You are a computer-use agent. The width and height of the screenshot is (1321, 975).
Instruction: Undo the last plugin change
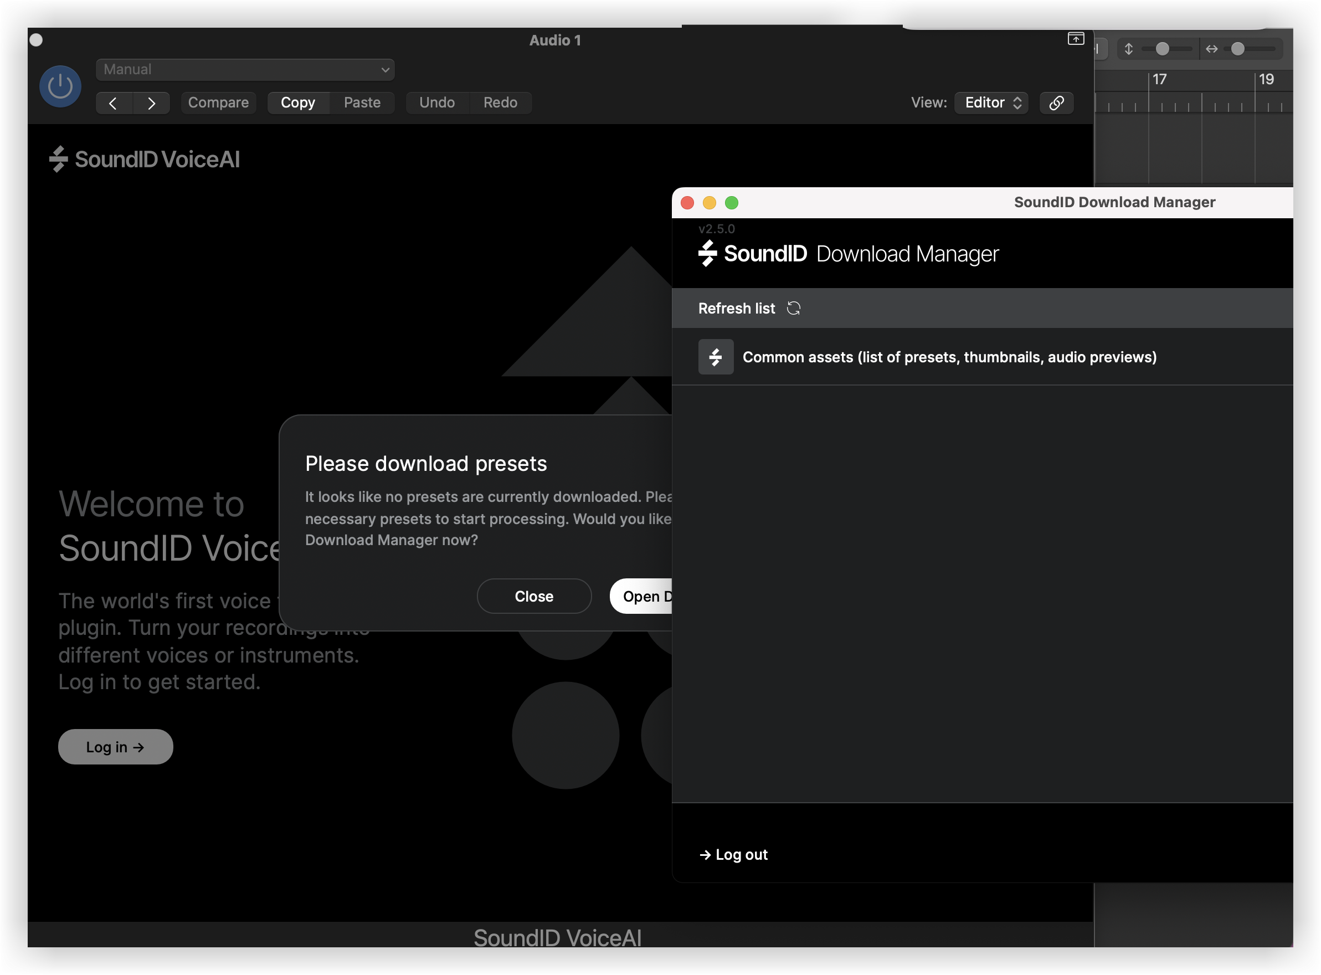click(436, 102)
